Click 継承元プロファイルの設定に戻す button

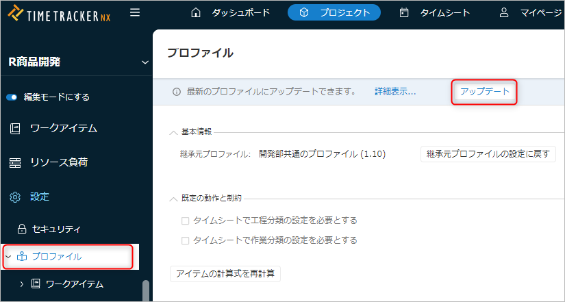point(488,154)
